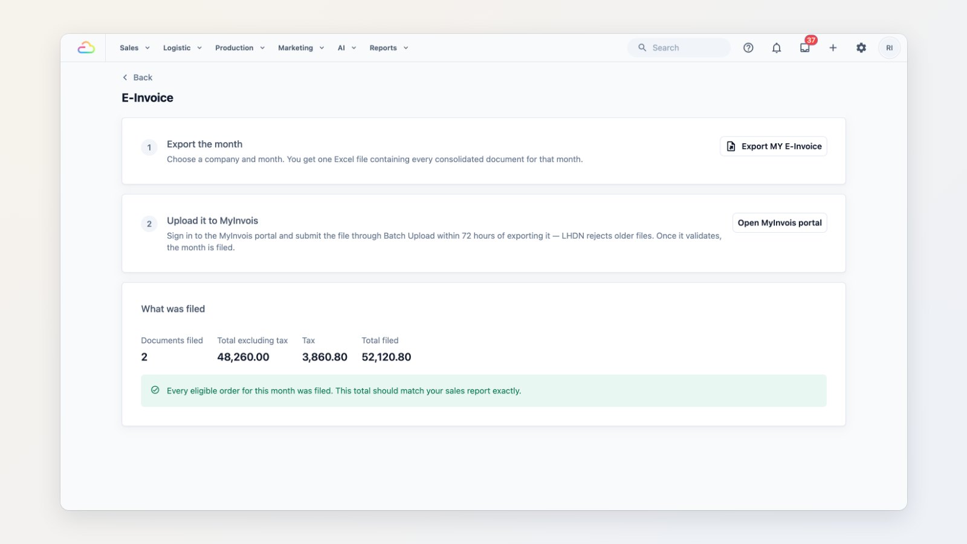Click the Total filed value 52,120.80
Image resolution: width=967 pixels, height=544 pixels.
pyautogui.click(x=386, y=357)
